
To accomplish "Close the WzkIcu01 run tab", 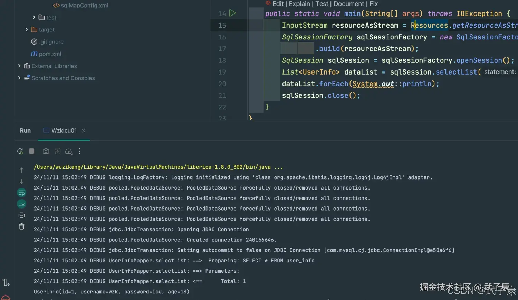I will (84, 130).
